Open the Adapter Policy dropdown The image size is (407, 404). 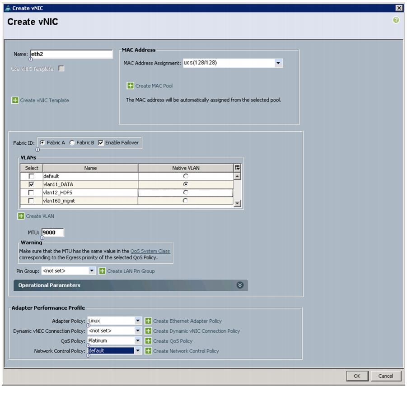(x=138, y=321)
